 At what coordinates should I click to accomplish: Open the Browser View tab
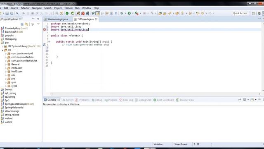click(185, 100)
